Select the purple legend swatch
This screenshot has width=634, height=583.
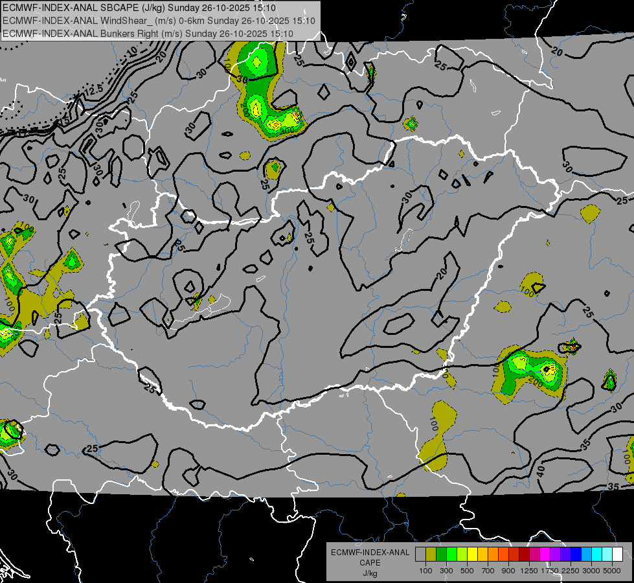point(555,554)
